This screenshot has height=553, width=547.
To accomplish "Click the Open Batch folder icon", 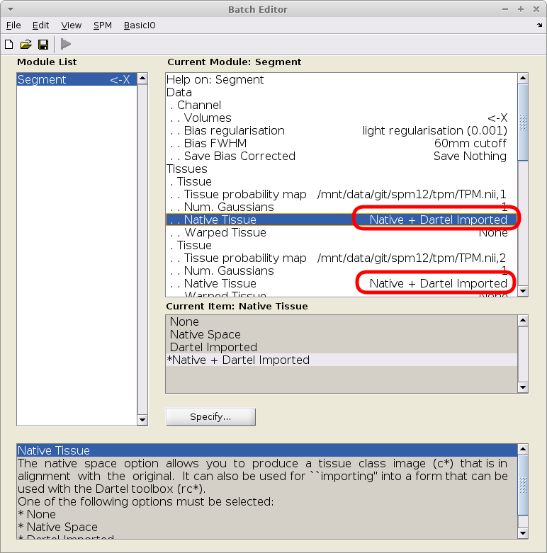I will click(x=26, y=45).
